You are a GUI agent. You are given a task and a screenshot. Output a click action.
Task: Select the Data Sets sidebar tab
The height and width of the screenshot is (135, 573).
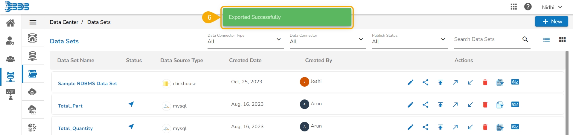click(32, 73)
